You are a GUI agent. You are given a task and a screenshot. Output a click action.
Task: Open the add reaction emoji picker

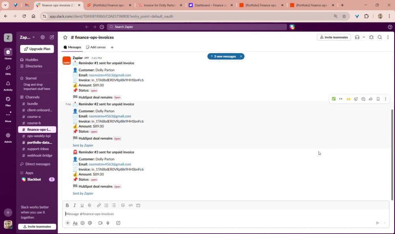point(356,99)
